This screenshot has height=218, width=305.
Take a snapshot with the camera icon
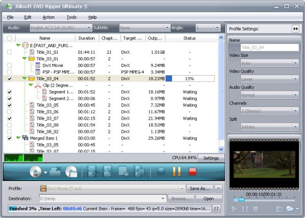tap(279, 208)
